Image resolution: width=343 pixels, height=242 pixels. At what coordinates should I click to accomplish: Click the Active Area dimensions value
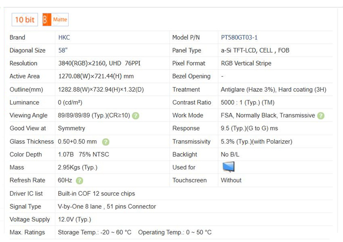(96, 76)
